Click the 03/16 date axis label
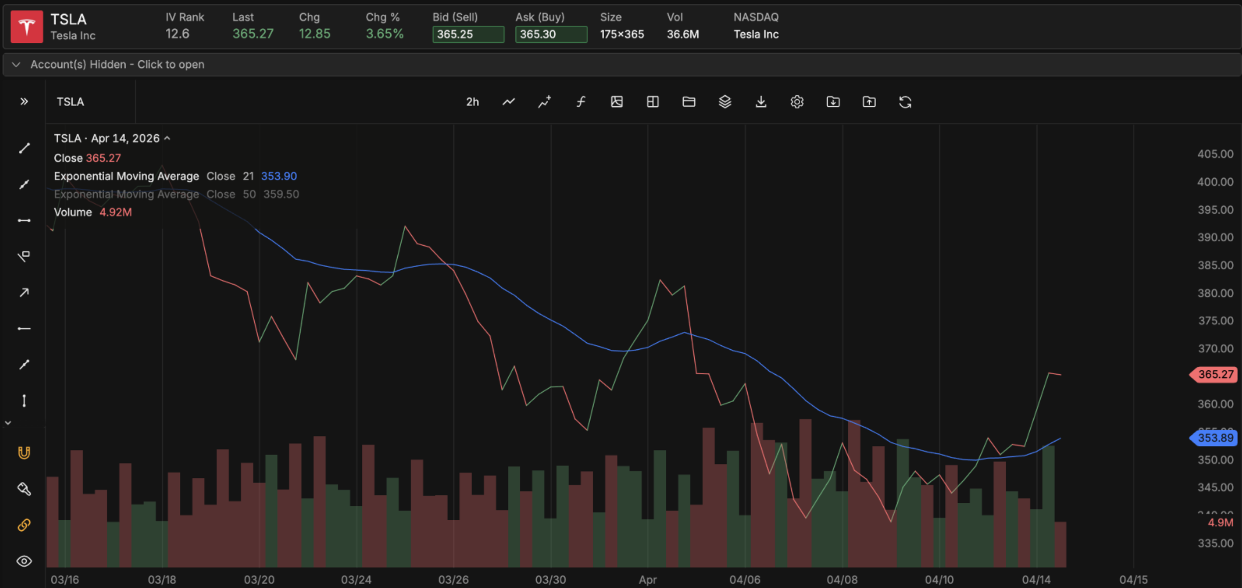Screen dimensions: 1242x588 pyautogui.click(x=65, y=580)
